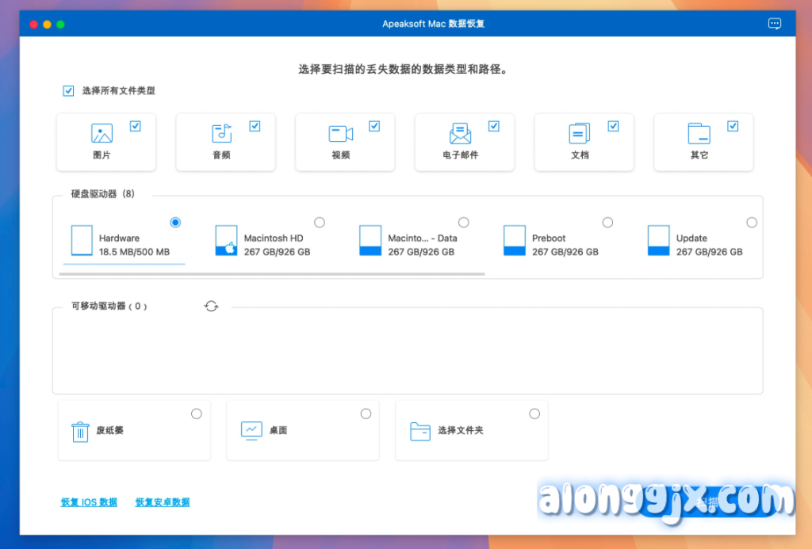The height and width of the screenshot is (549, 812).
Task: Select the Preboot drive radio button
Action: pos(607,223)
